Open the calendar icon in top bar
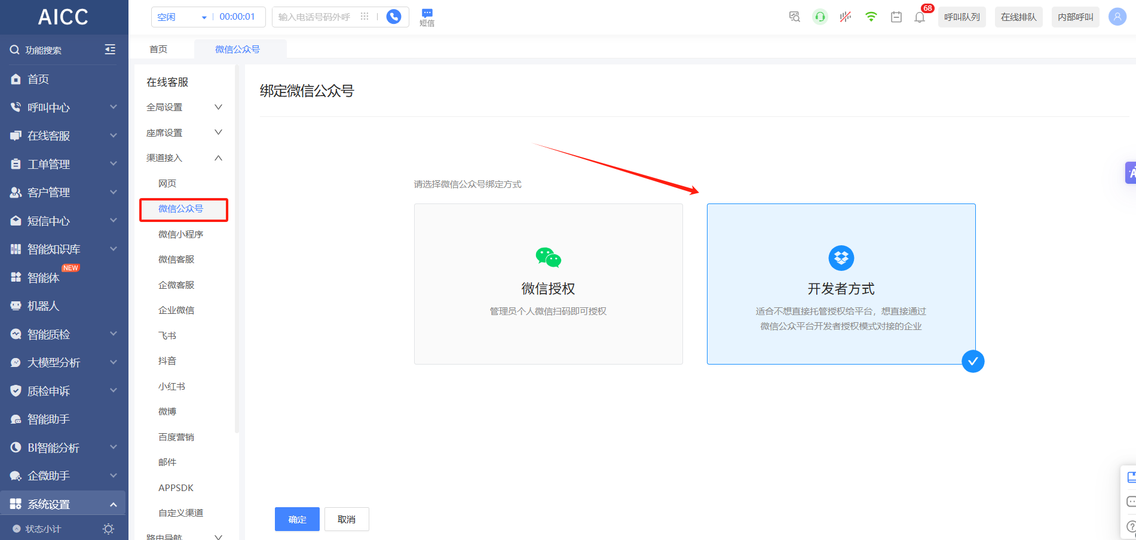1136x540 pixels. (x=896, y=17)
